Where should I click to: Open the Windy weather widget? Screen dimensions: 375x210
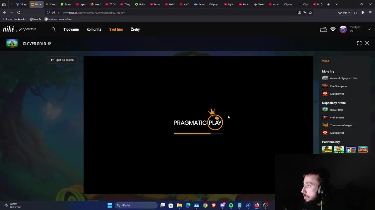12,205
